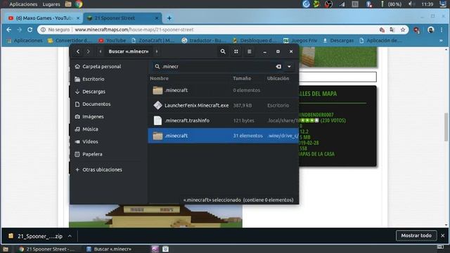This screenshot has height=253, width=450.
Task: Expand options for 21_Spooner zip download
Action: 70,236
